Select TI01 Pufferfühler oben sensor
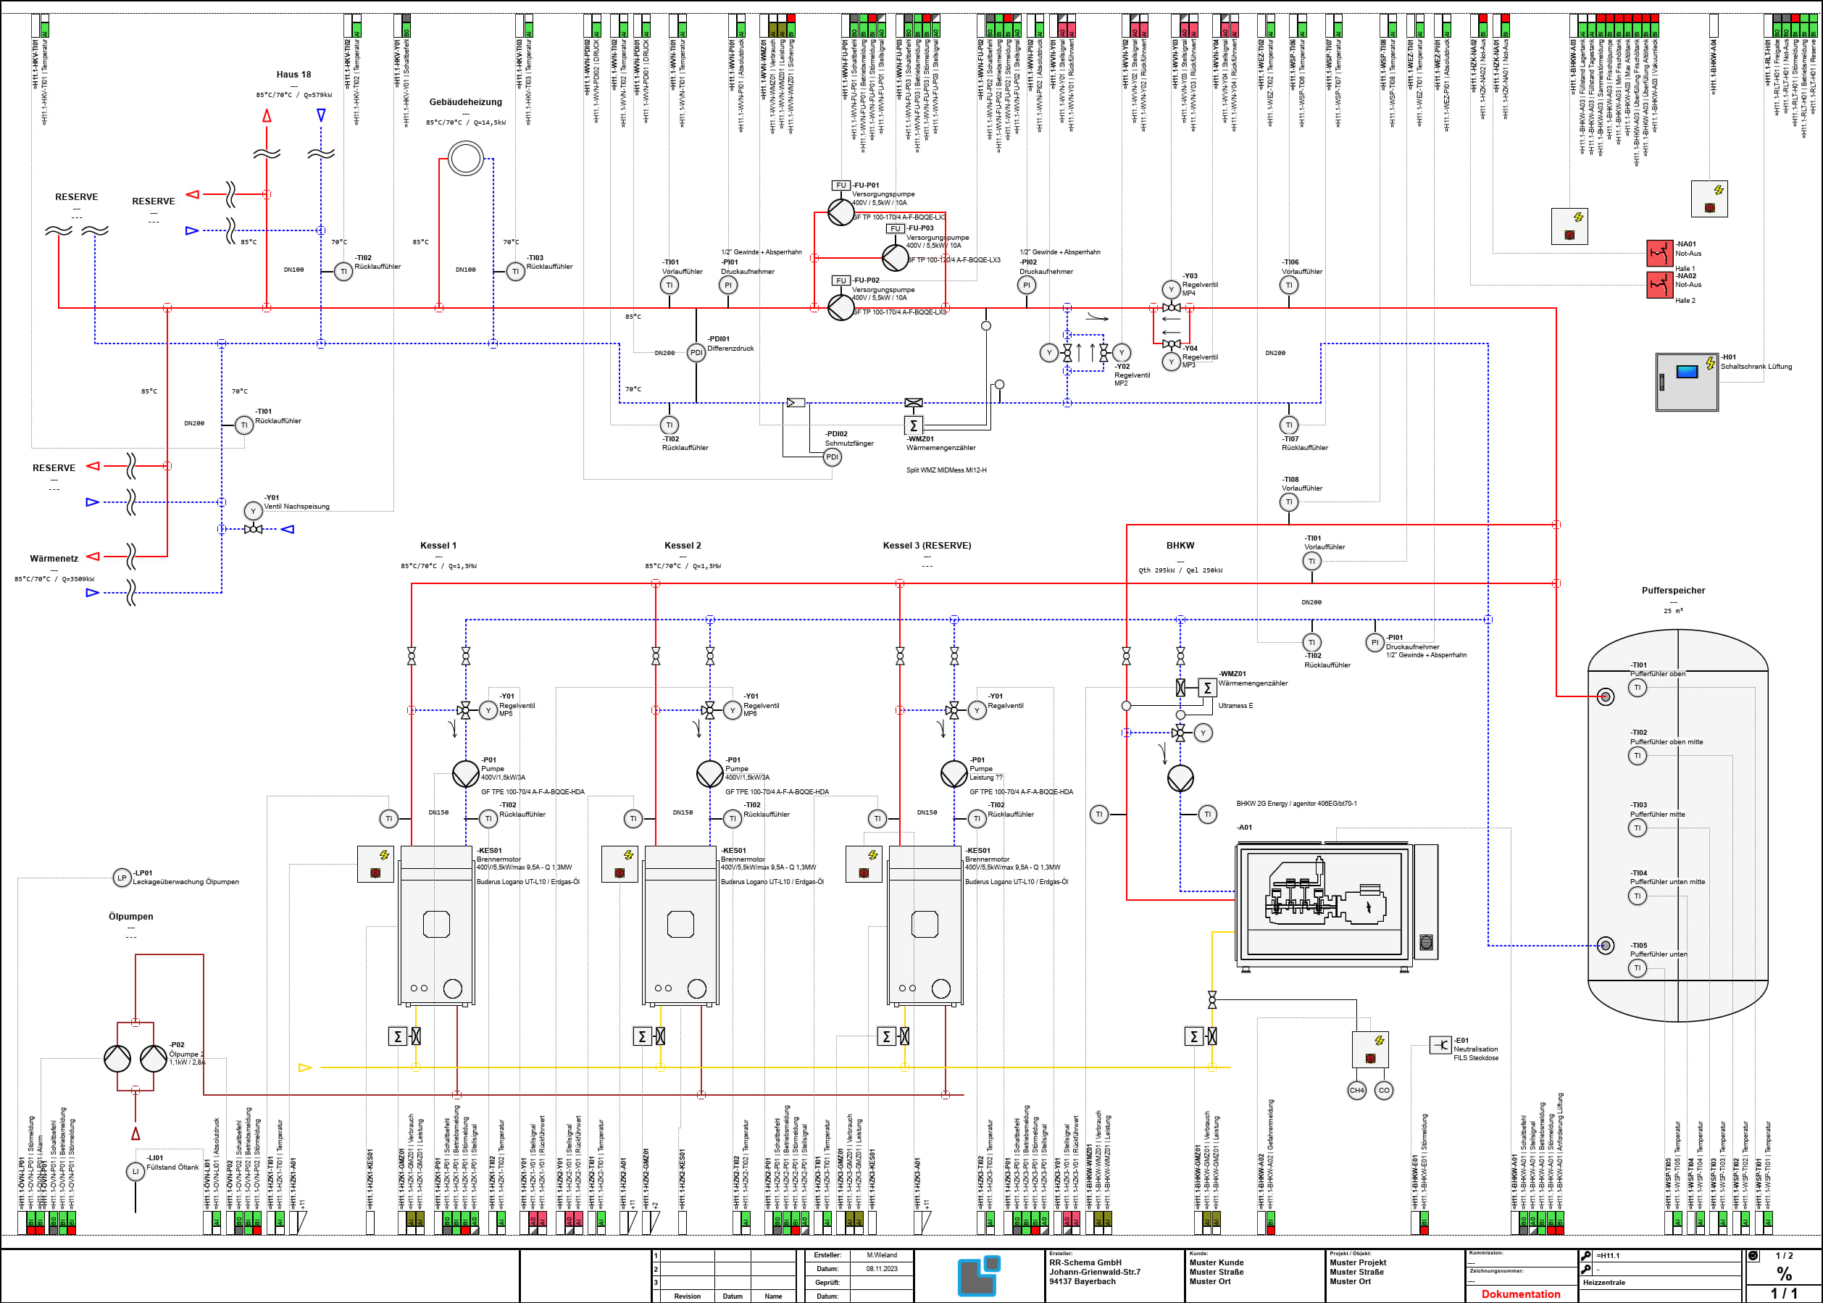The height and width of the screenshot is (1303, 1823). click(1638, 688)
